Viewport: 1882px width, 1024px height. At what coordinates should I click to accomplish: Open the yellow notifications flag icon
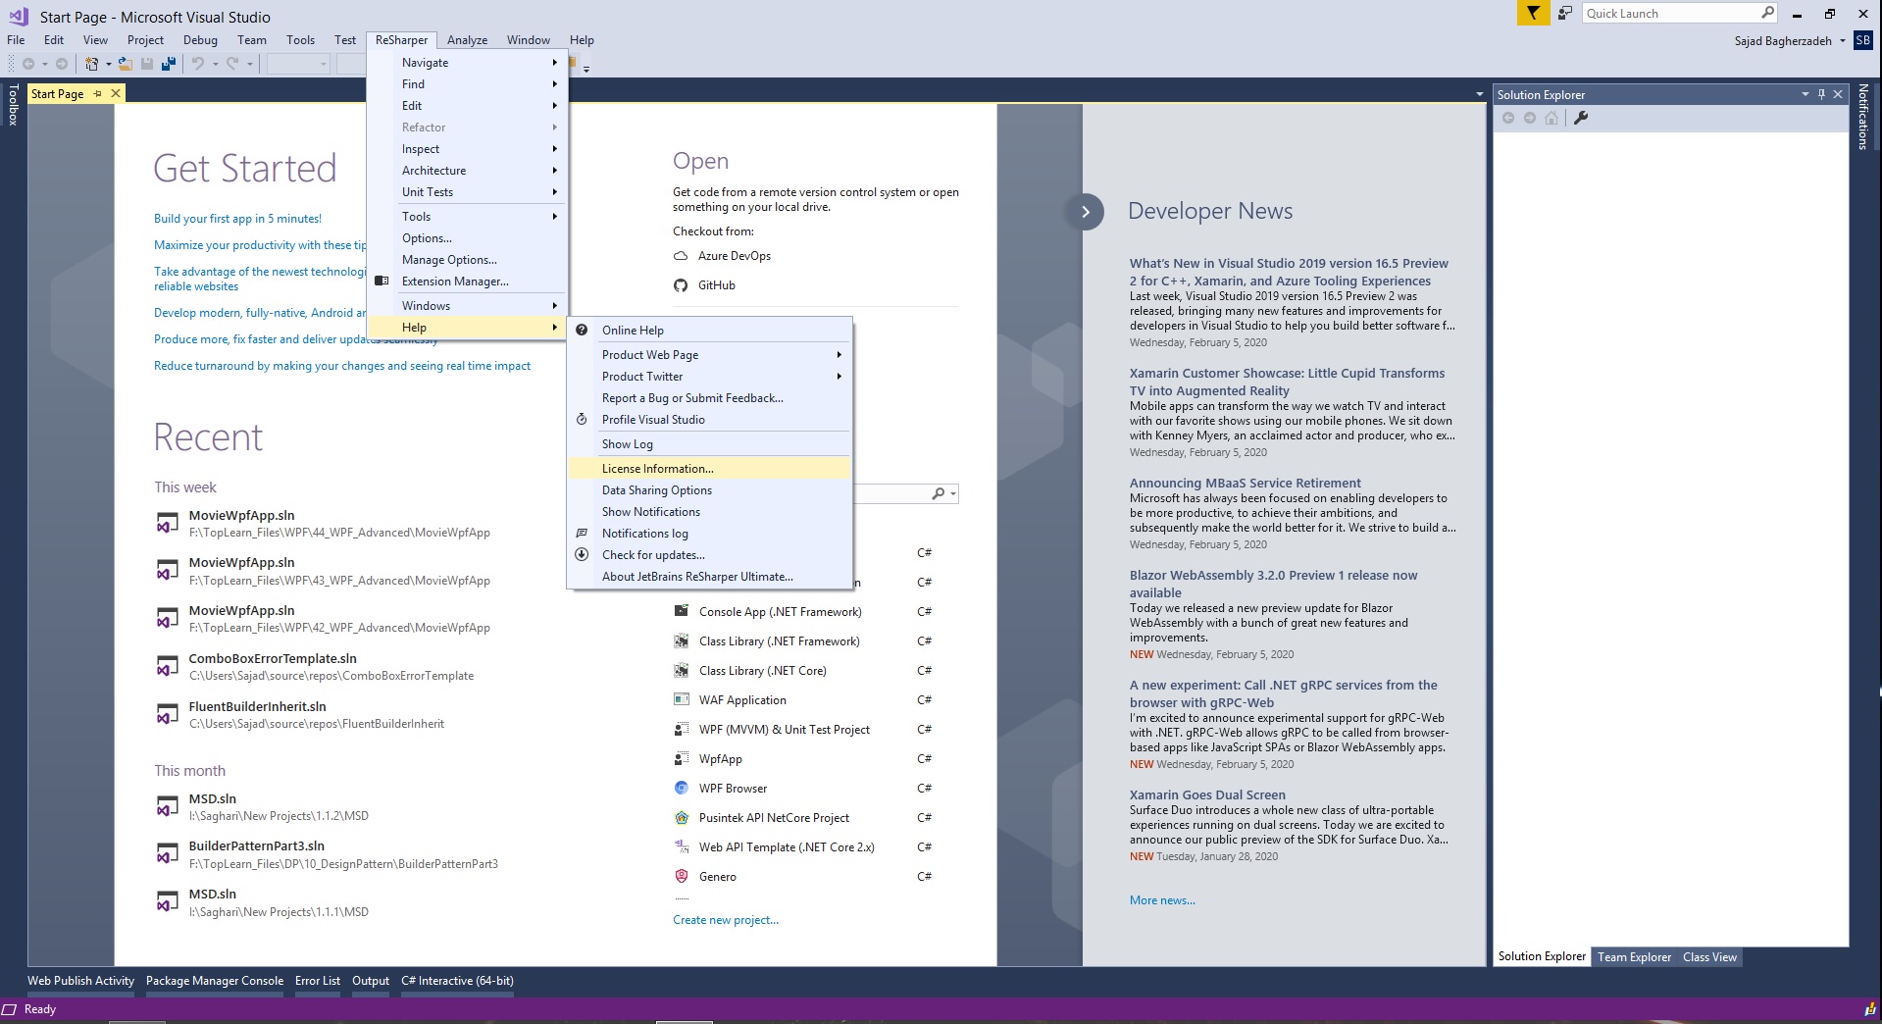click(x=1532, y=13)
